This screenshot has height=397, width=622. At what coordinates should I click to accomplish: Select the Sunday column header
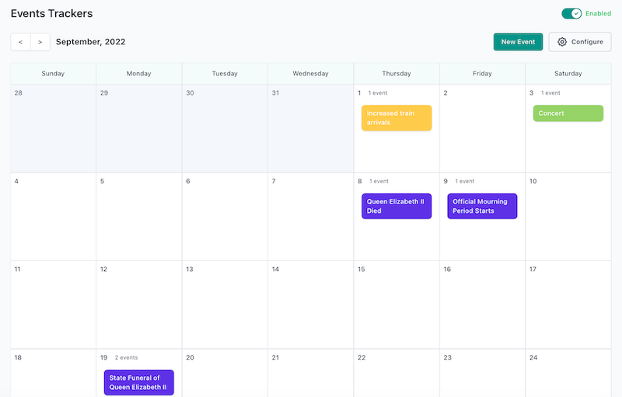pyautogui.click(x=53, y=73)
